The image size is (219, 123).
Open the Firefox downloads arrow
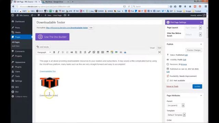[x=185, y=6]
